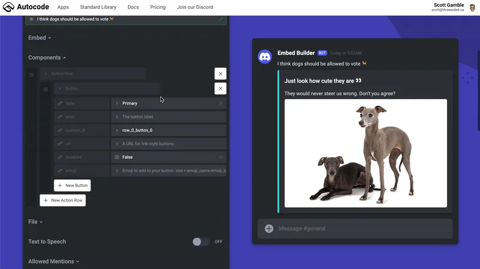Toggle the Text to Speech switch
The image size is (480, 269).
coord(200,241)
